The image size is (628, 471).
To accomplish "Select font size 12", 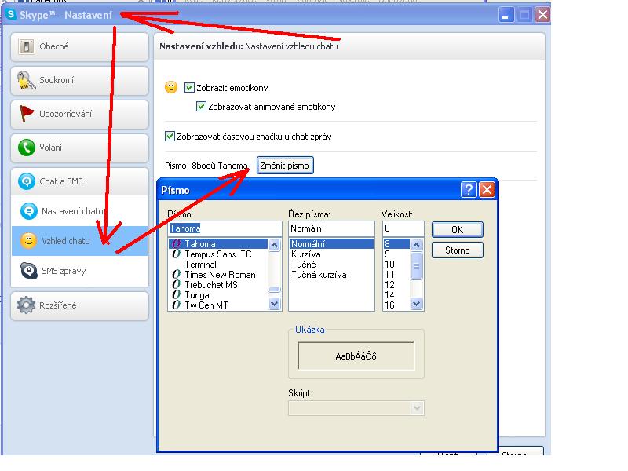I will (x=396, y=285).
